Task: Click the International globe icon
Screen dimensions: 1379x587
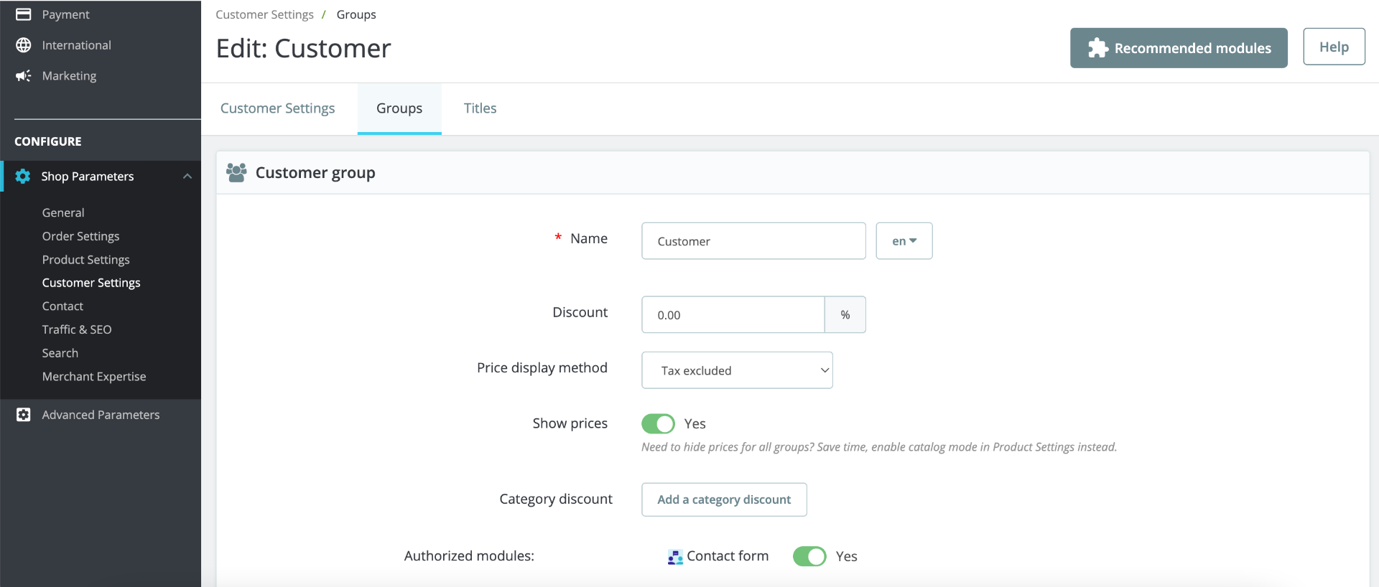Action: pyautogui.click(x=24, y=45)
